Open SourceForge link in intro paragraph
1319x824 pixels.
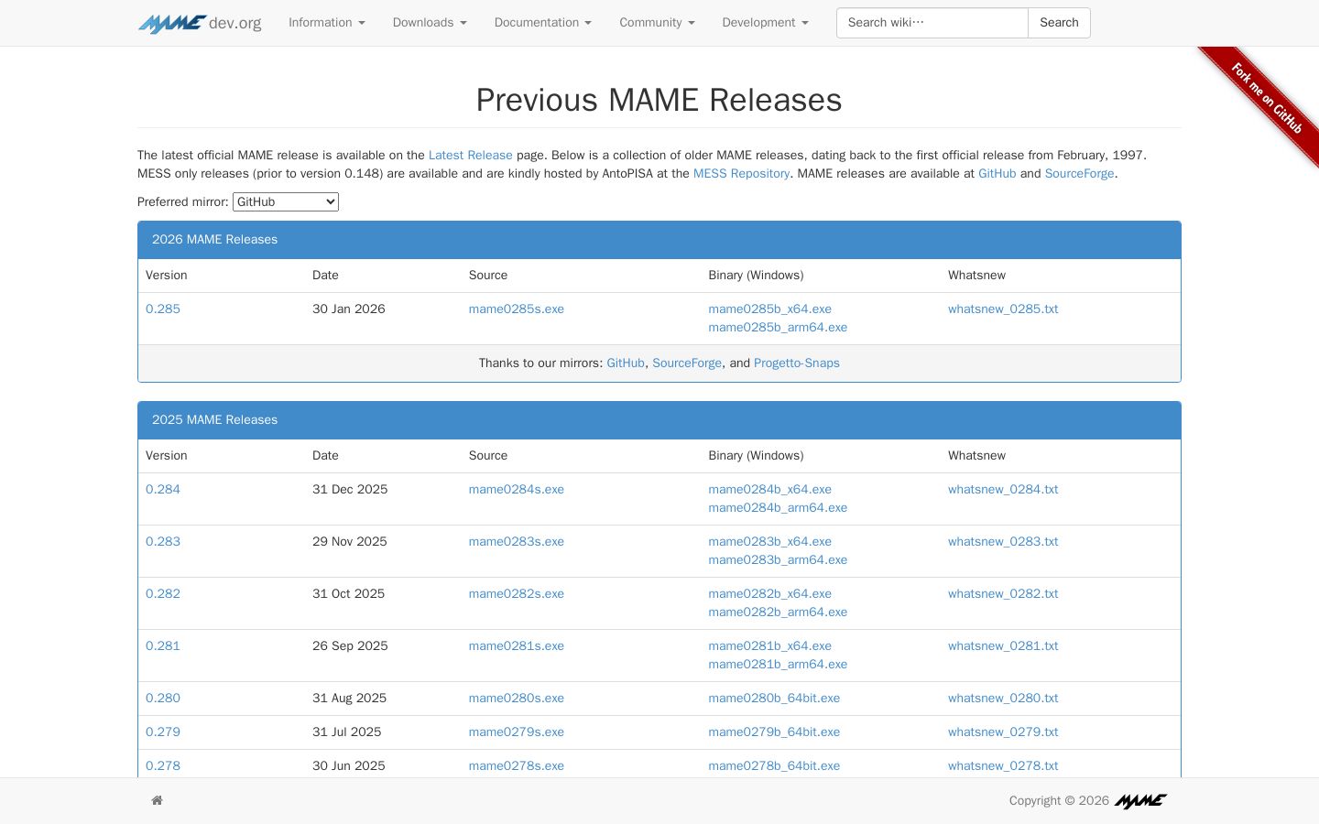pyautogui.click(x=1080, y=174)
